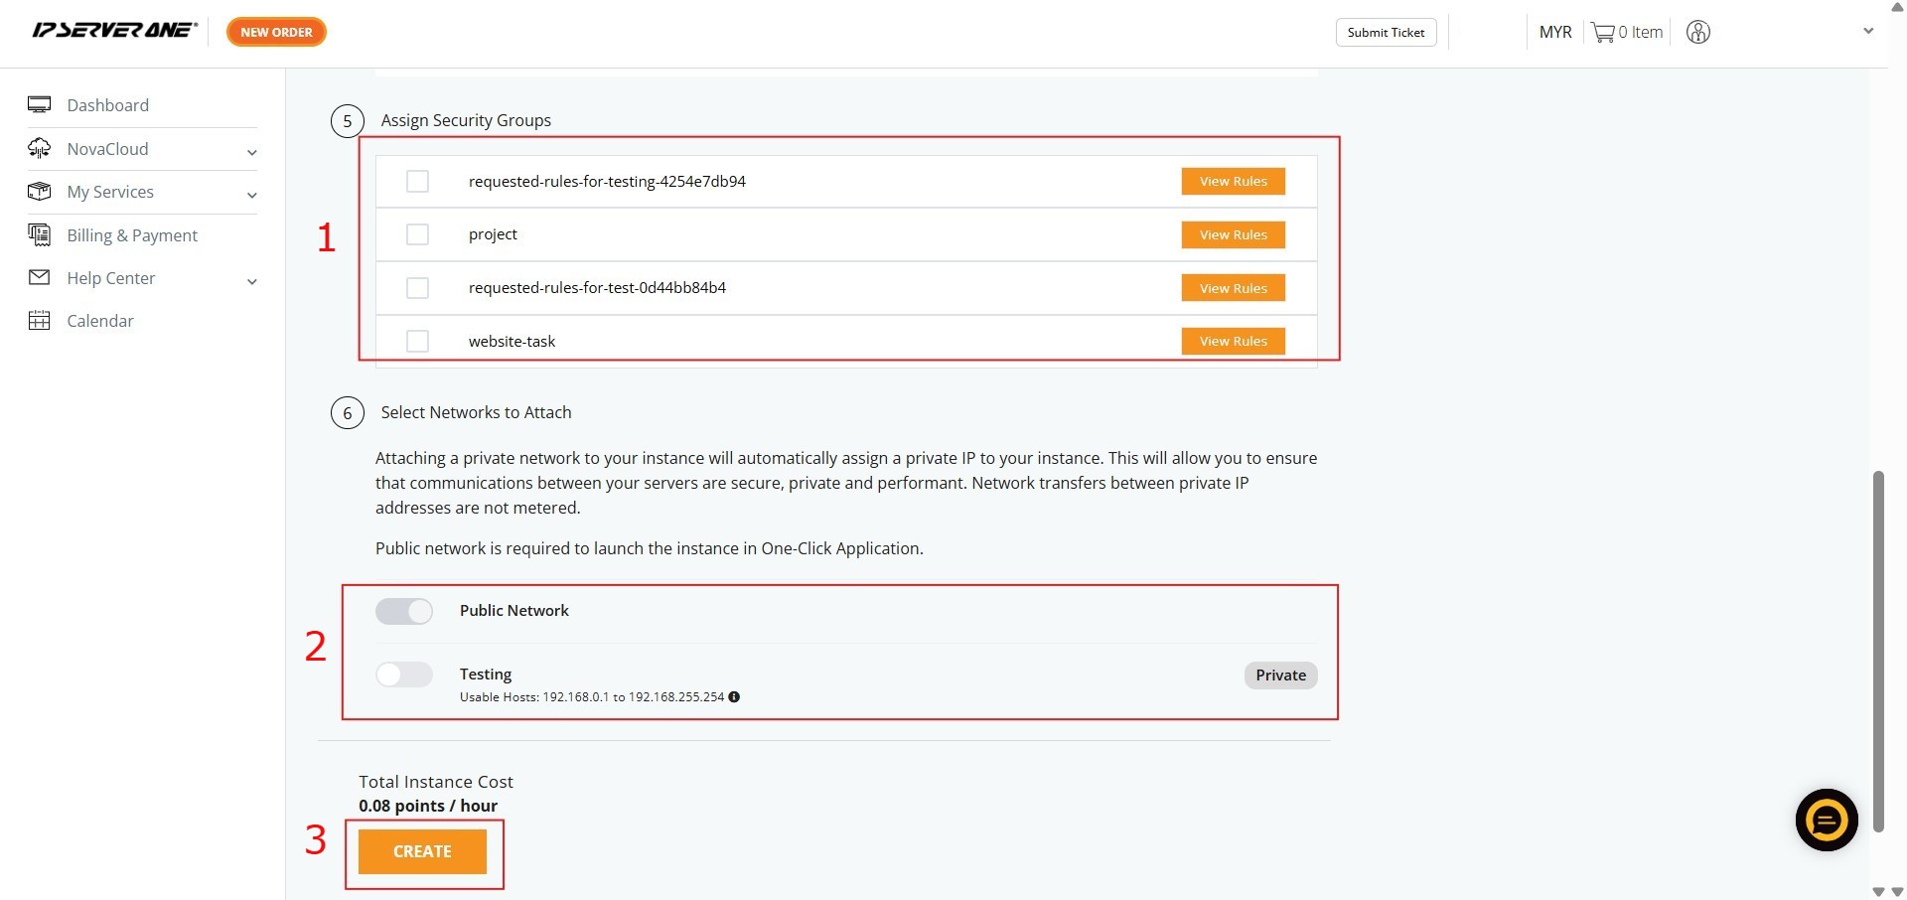Click the Calendar grid icon

coord(40,321)
